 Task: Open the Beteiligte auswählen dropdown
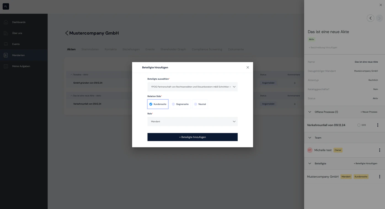pyautogui.click(x=192, y=87)
